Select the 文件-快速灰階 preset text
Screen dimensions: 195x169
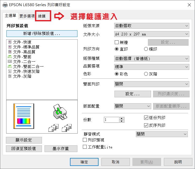(26, 71)
